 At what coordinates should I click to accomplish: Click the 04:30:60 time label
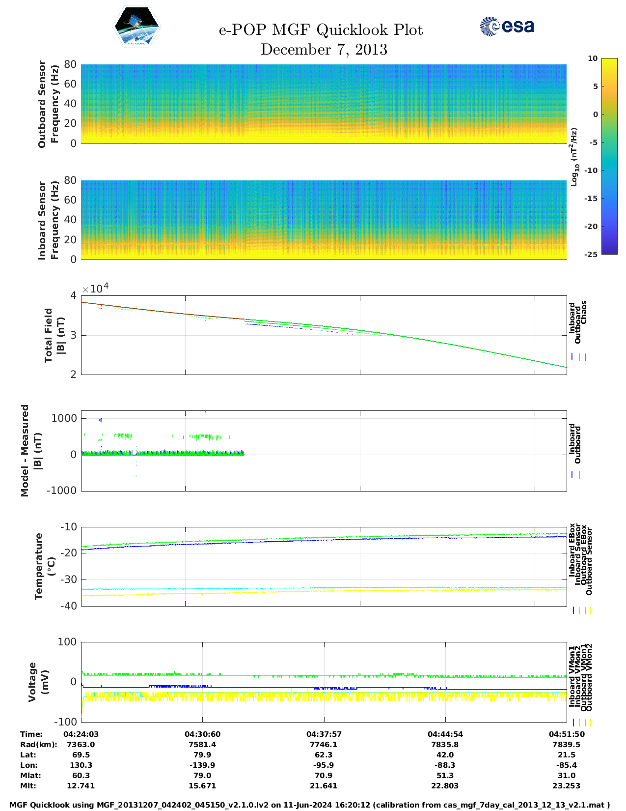pos(202,734)
